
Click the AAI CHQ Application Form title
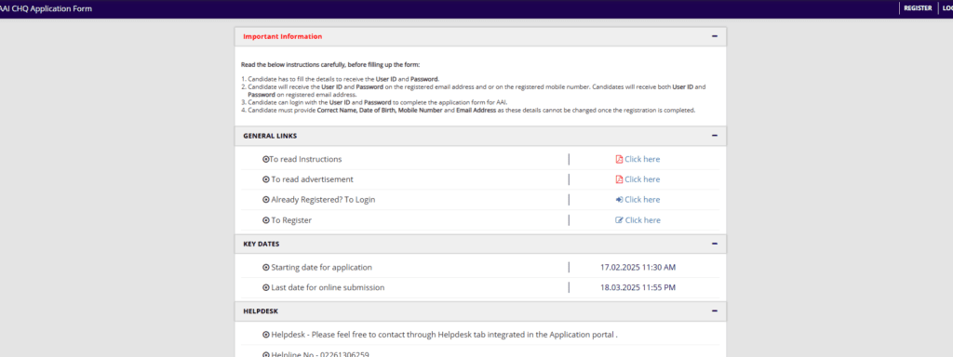pos(47,8)
